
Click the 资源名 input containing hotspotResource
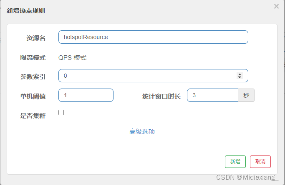[153, 37]
